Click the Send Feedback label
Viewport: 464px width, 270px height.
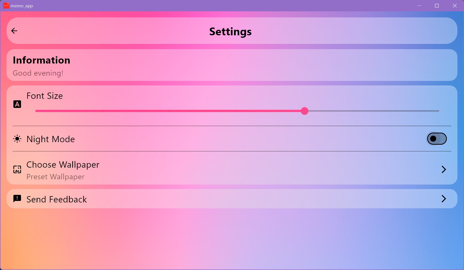[57, 199]
